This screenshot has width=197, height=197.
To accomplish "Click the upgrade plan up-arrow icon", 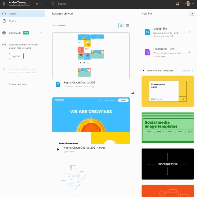I will click(x=4, y=45).
